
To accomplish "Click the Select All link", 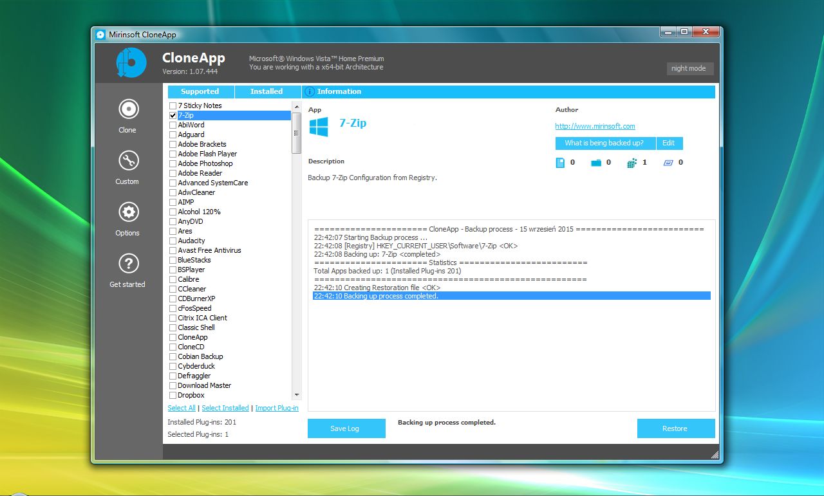I will [182, 409].
